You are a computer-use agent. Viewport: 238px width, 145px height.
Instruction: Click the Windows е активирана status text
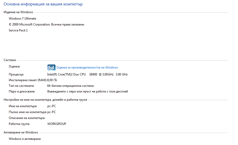(25, 139)
